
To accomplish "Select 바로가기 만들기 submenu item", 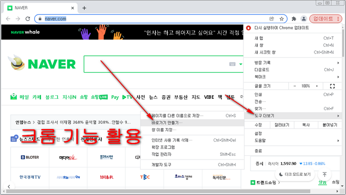I will (192, 123).
